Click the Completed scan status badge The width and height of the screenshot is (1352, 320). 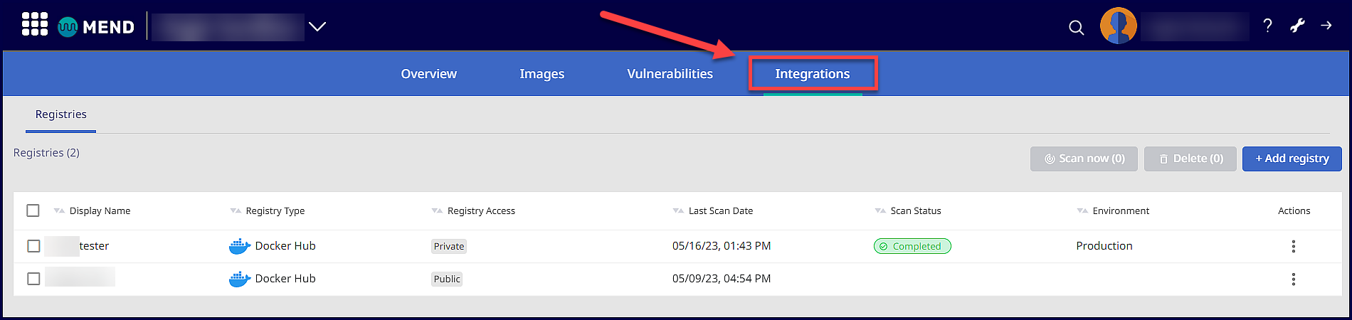tap(912, 247)
